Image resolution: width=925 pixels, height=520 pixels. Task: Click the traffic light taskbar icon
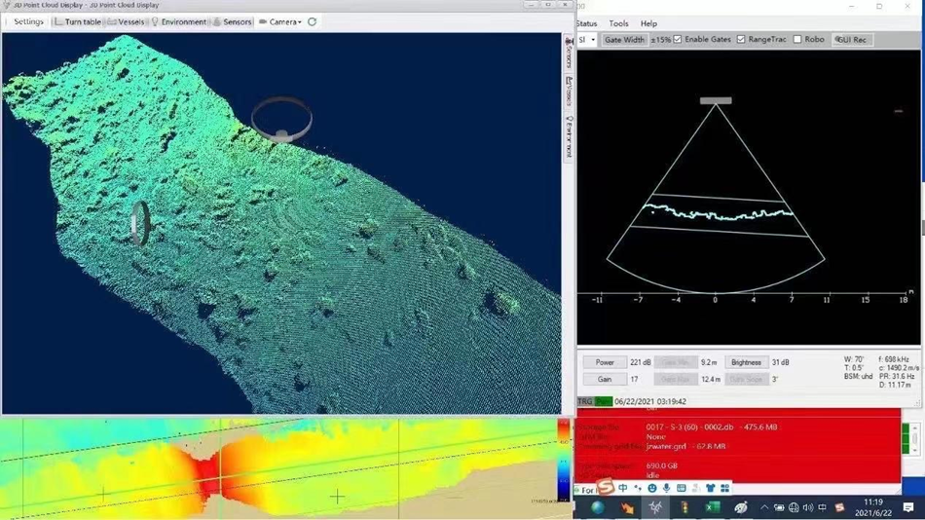[684, 507]
